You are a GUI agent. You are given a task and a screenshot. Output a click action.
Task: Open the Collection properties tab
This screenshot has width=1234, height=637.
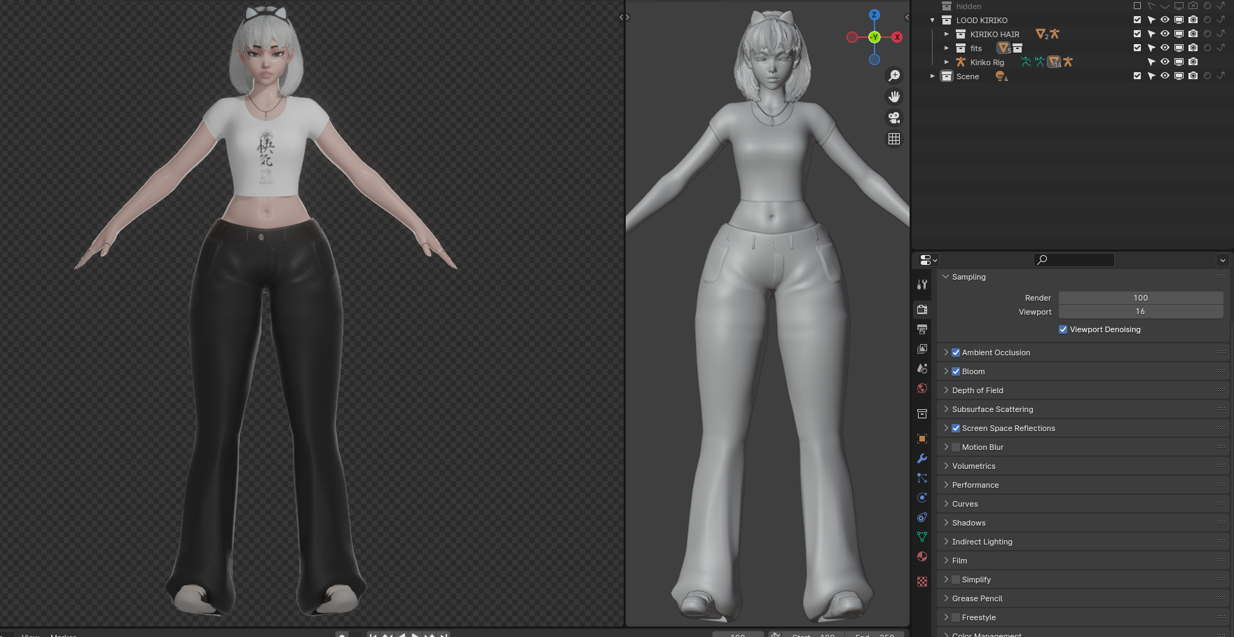click(922, 413)
